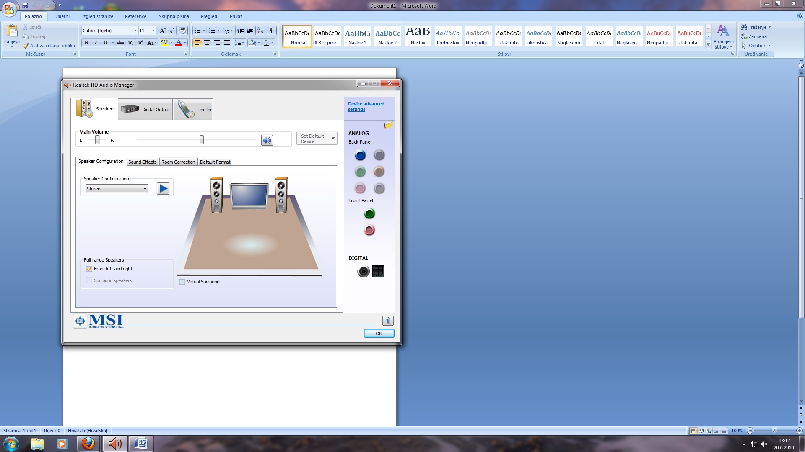Open the yellow connector settings folder icon
Image resolution: width=805 pixels, height=452 pixels.
(388, 125)
